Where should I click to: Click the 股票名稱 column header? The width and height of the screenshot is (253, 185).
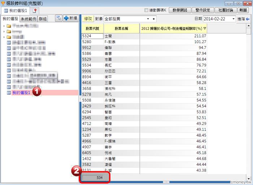[121, 28]
